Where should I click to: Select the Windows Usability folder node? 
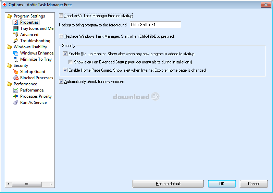[30, 47]
